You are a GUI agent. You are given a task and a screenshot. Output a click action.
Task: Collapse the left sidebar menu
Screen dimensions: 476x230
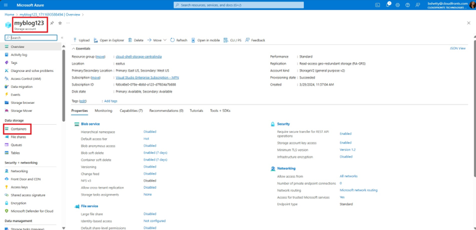pos(62,38)
